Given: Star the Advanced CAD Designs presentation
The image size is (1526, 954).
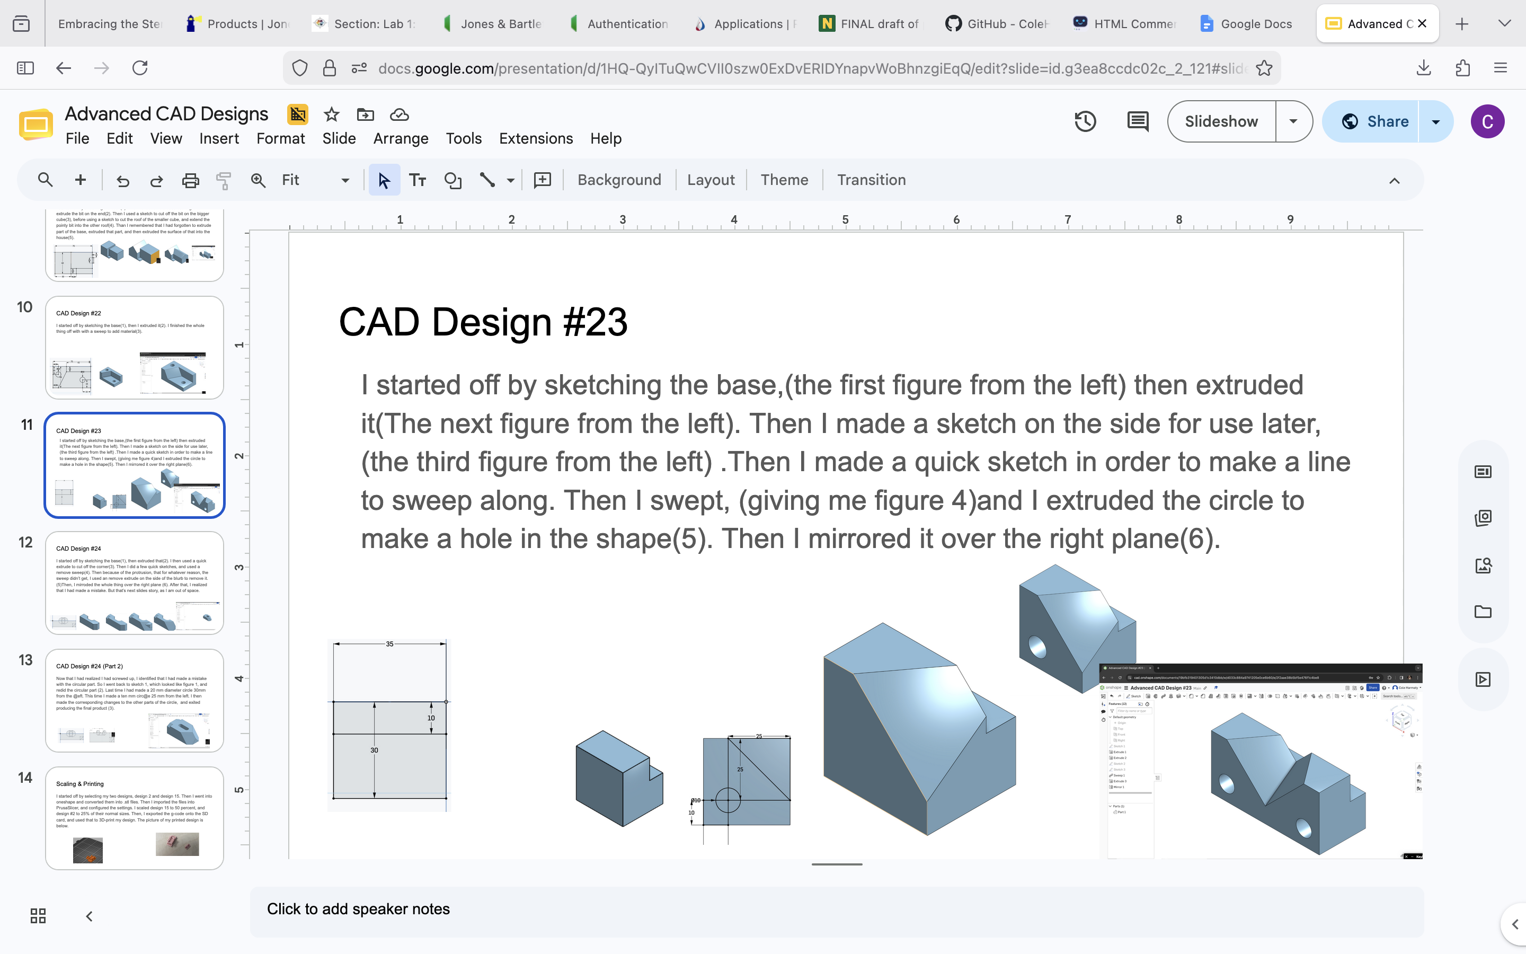Looking at the screenshot, I should pos(332,115).
